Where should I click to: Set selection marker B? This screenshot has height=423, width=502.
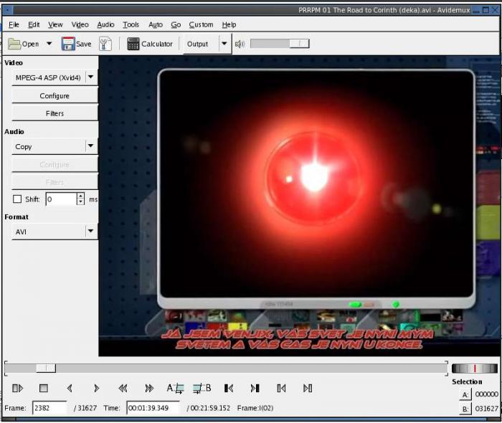[x=202, y=389]
